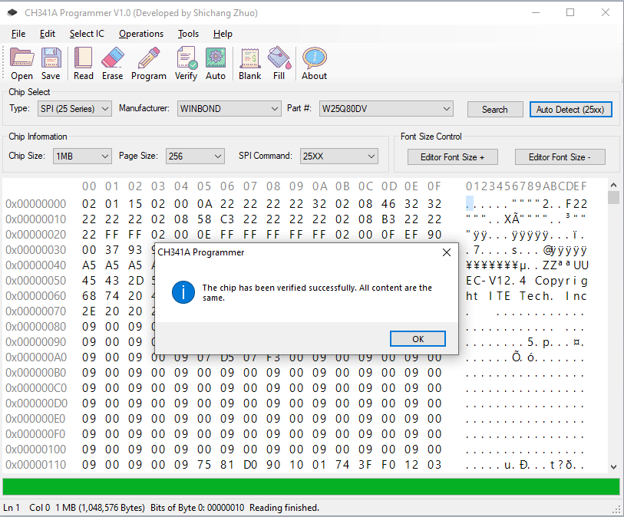Click the hex editor vertical scrollbar thumb
The image size is (624, 517).
[614, 197]
